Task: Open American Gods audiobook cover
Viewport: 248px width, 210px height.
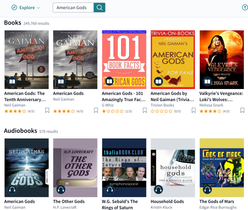Action: pos(27,168)
